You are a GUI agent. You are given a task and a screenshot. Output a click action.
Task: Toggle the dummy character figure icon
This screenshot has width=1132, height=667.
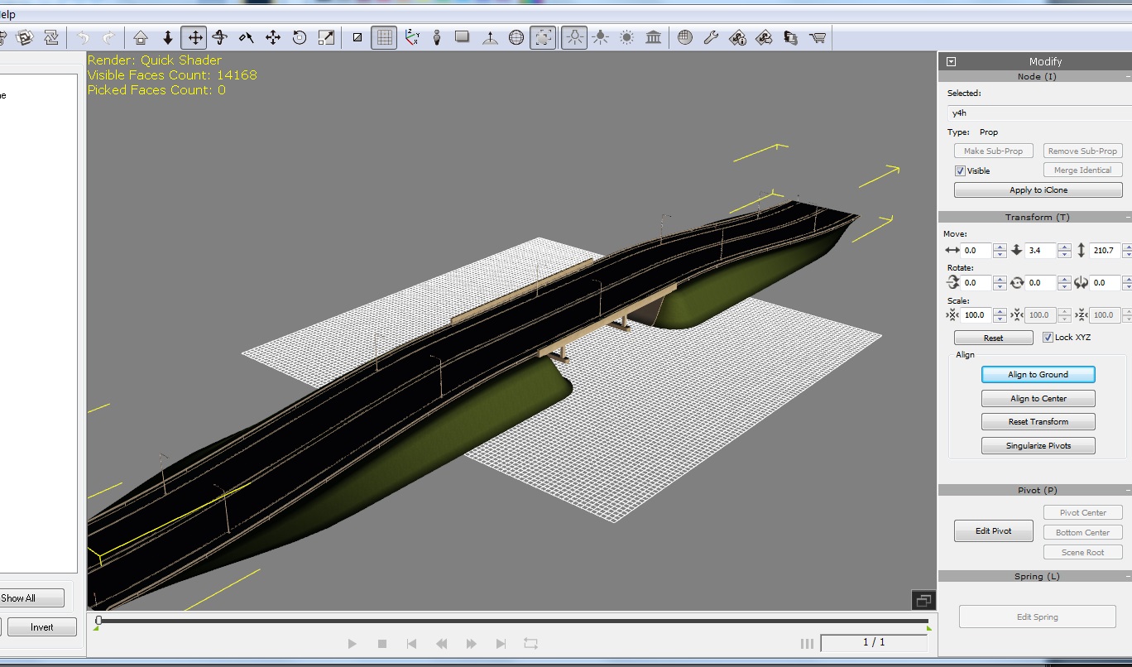(x=437, y=37)
